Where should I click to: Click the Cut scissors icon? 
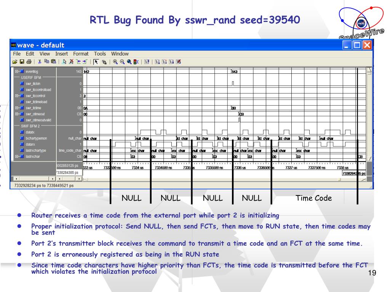[x=40, y=62]
